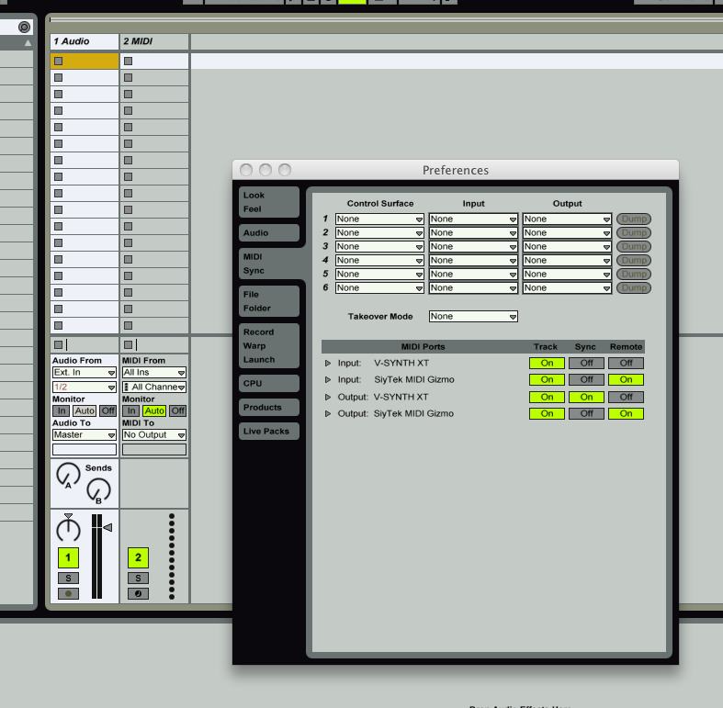
Task: Open Audio From Ext. In dropdown
Action: pyautogui.click(x=85, y=373)
